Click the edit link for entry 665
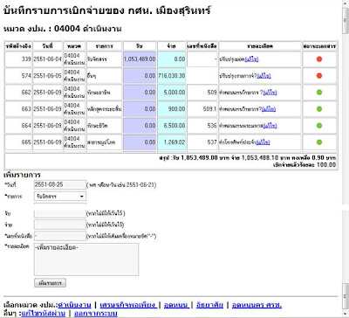This screenshot has width=349, height=318. [x=263, y=142]
